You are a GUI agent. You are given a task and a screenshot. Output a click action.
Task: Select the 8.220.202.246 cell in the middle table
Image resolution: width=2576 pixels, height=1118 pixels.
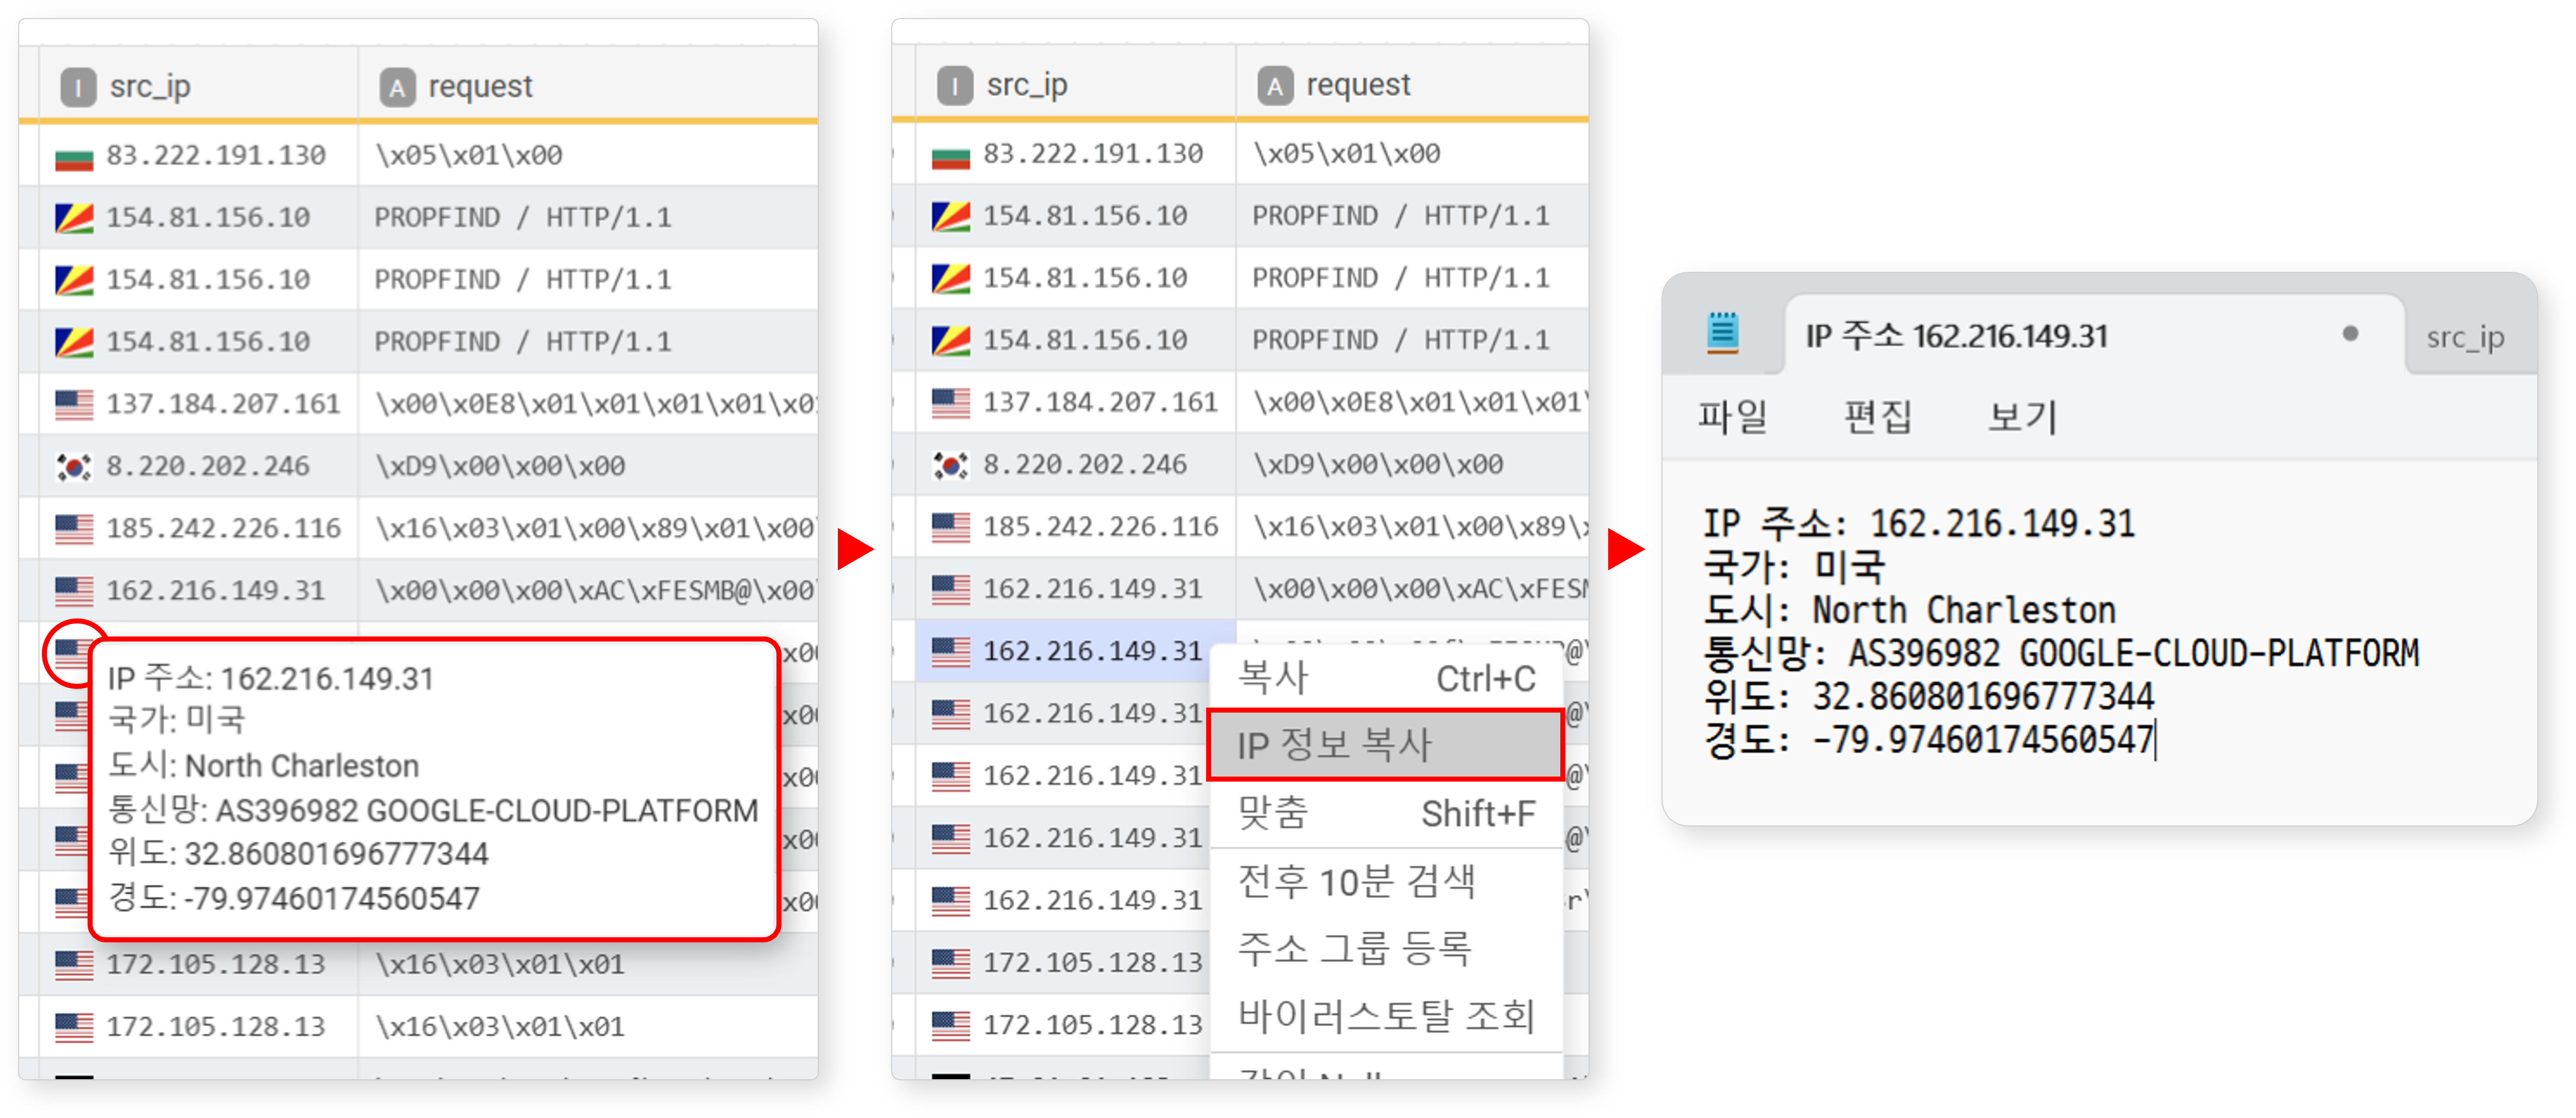point(1075,464)
